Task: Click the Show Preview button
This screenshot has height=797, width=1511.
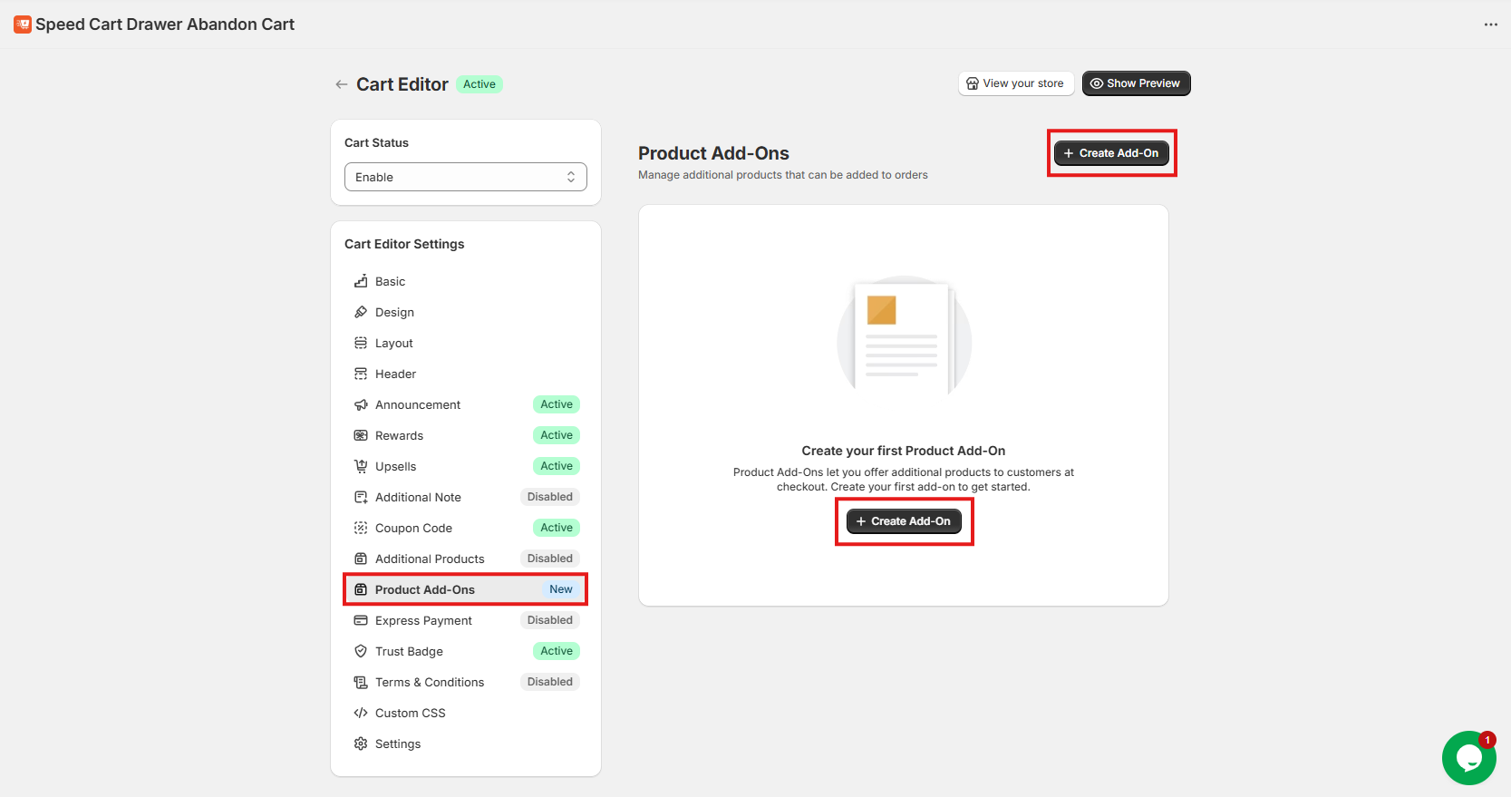Action: point(1136,83)
